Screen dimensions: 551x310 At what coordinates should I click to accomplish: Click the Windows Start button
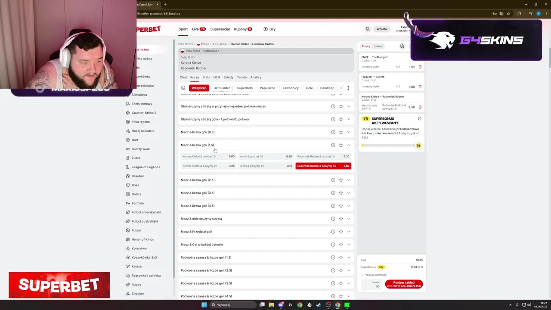204,305
